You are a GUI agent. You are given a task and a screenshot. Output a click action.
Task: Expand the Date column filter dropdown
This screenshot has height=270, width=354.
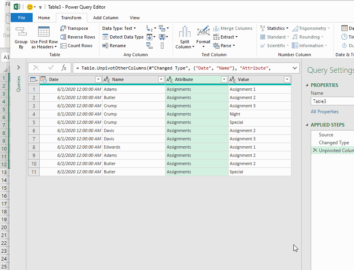tap(98, 79)
